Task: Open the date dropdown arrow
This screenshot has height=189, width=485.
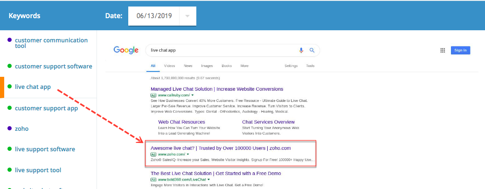Action: [x=187, y=16]
